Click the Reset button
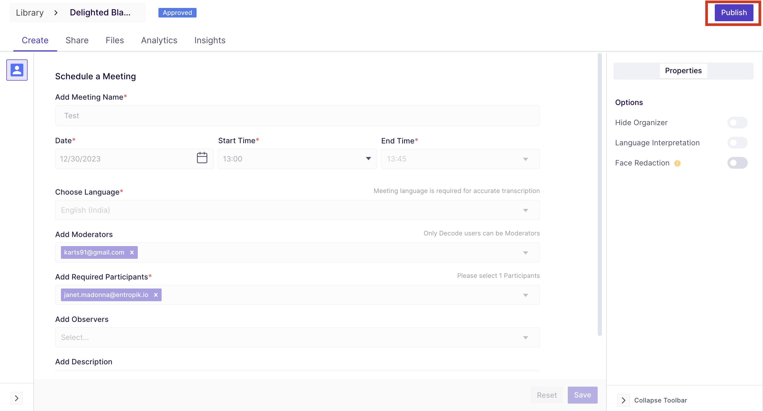This screenshot has height=411, width=763. click(x=547, y=395)
